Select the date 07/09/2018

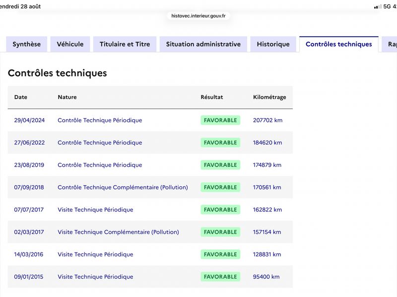[29, 187]
